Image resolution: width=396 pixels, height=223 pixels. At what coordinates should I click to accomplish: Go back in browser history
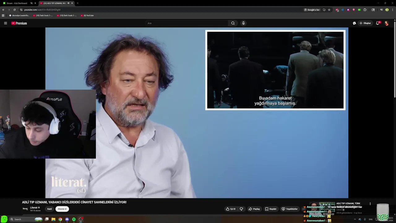[3, 10]
